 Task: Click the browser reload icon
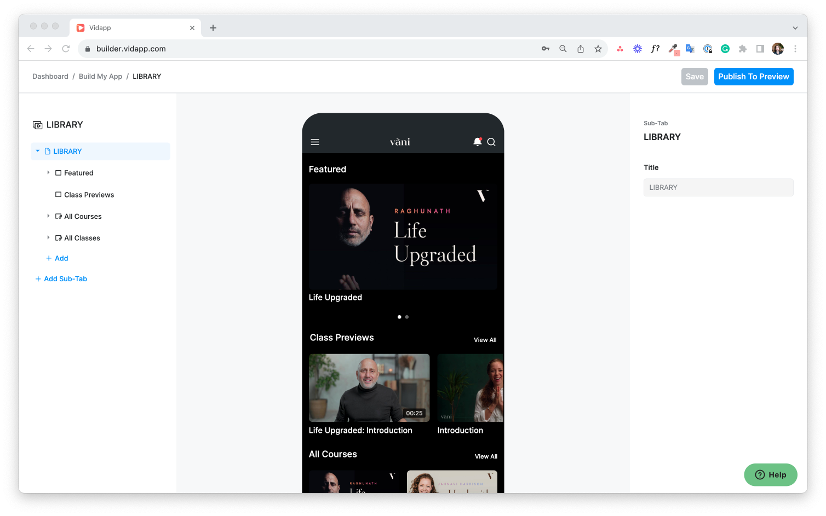pyautogui.click(x=66, y=49)
